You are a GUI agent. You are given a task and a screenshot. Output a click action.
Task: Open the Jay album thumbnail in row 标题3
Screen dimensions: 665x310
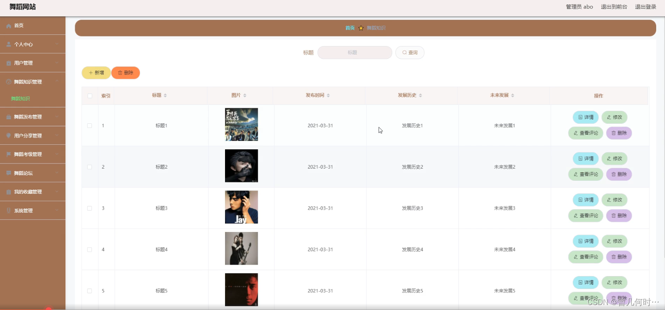[x=241, y=207]
